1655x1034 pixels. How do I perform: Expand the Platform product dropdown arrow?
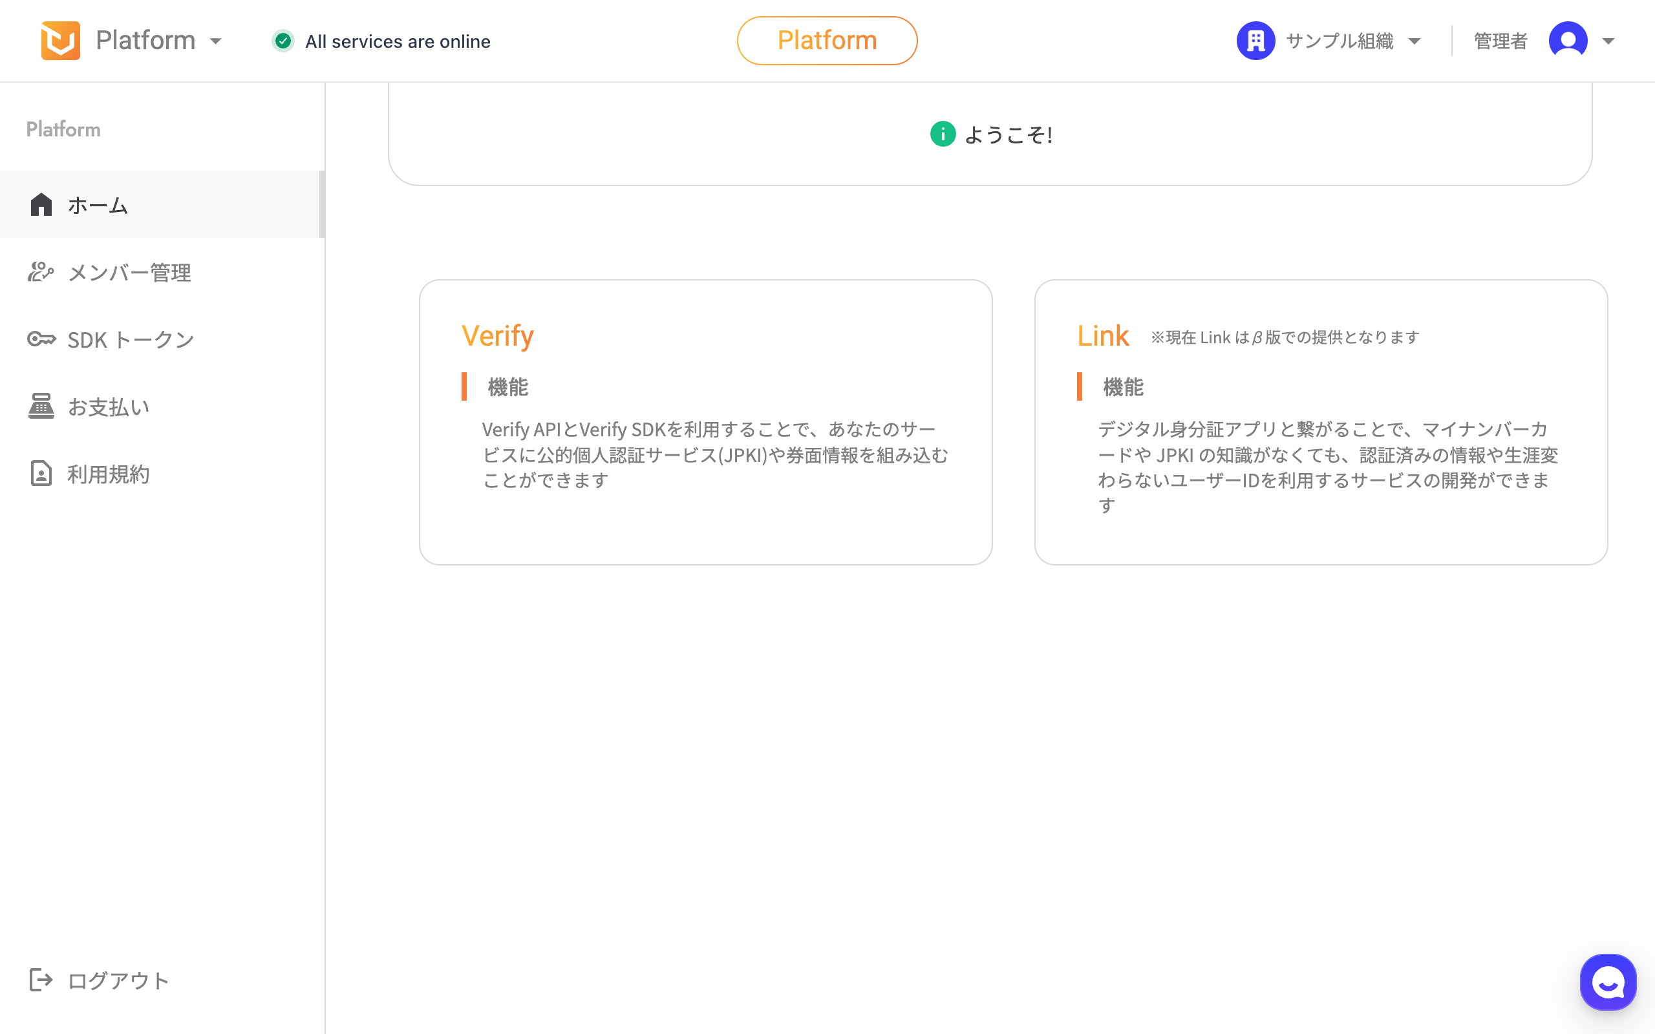(216, 41)
